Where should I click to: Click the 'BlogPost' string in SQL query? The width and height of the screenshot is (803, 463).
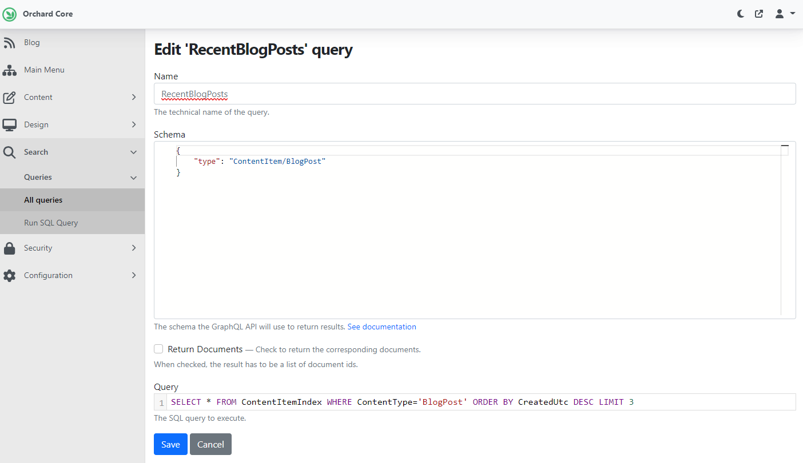443,402
